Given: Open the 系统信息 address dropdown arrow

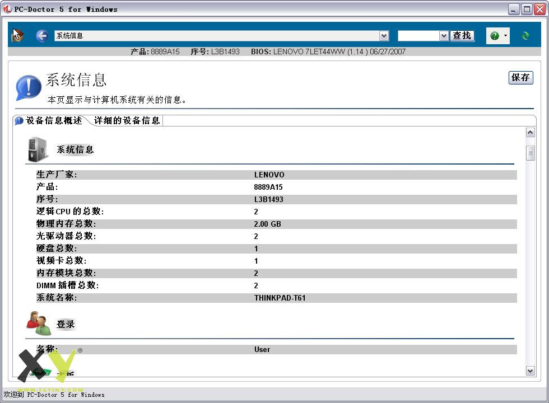Looking at the screenshot, I should (384, 36).
